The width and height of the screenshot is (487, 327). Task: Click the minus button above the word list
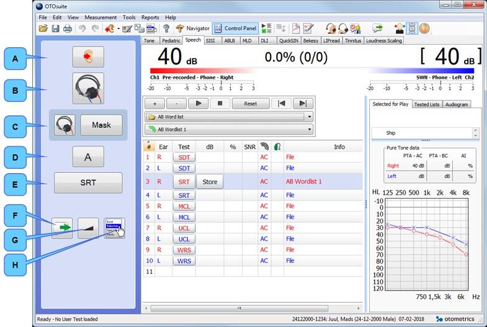pos(176,104)
